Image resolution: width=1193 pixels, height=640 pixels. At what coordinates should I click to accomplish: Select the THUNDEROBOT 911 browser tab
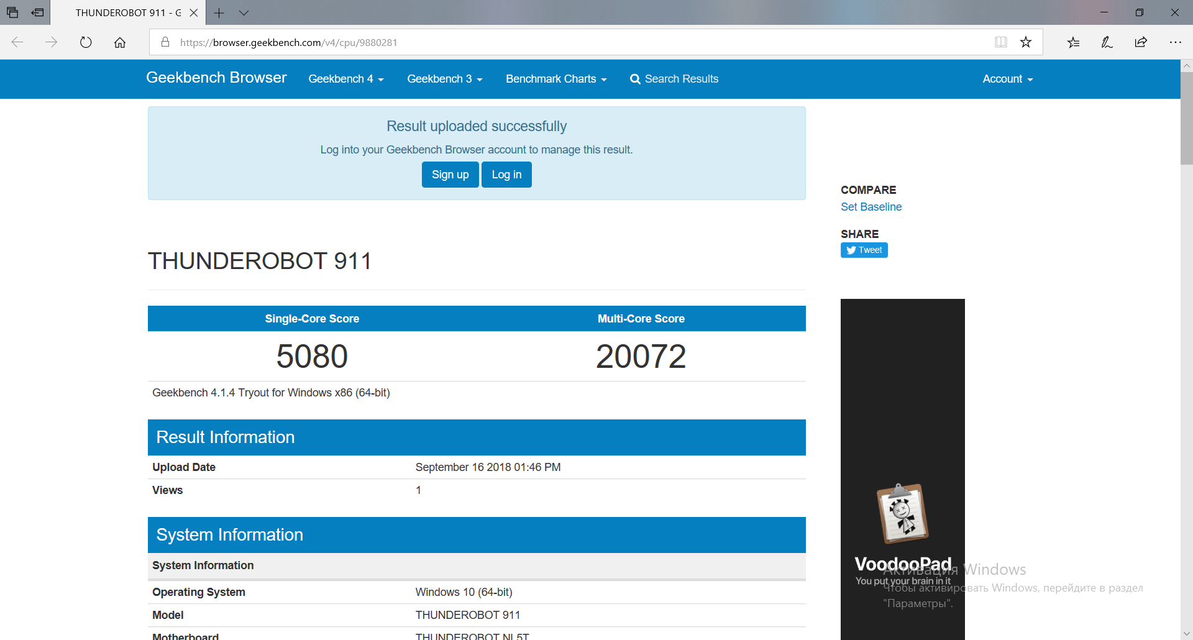tap(128, 12)
